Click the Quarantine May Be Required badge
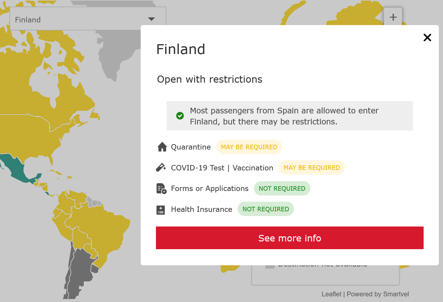443x302 pixels. (x=249, y=147)
